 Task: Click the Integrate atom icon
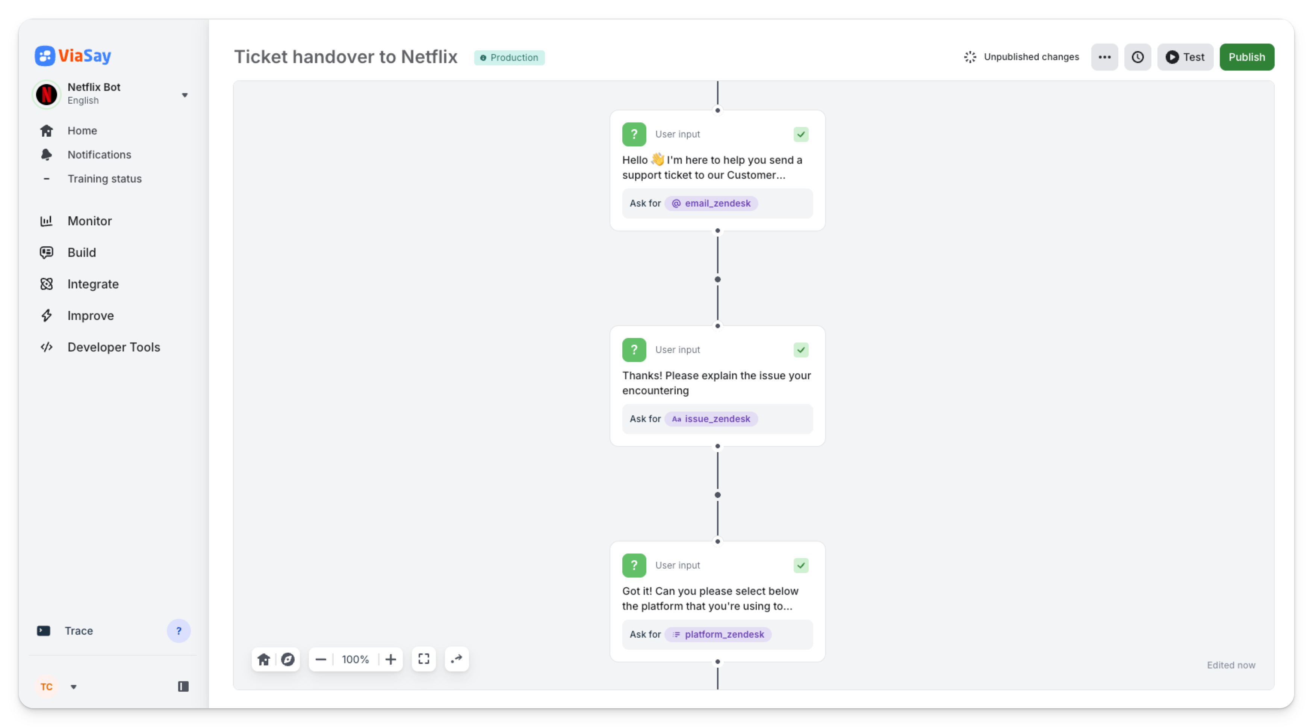pyautogui.click(x=46, y=284)
